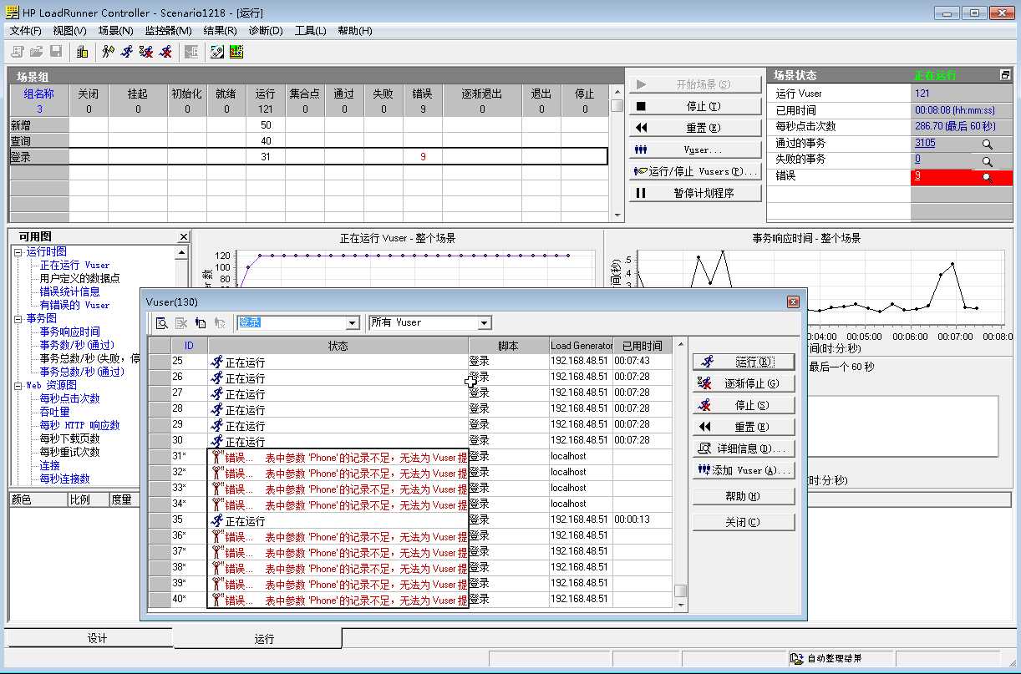Click the greyed Hide Vuser Log icon in Vuser dialog
This screenshot has width=1021, height=674.
pos(181,322)
